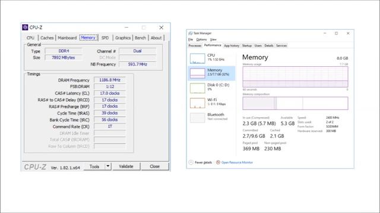380x213 pixels.
Task: Minimize the CPU-Z window
Action: coord(126,28)
